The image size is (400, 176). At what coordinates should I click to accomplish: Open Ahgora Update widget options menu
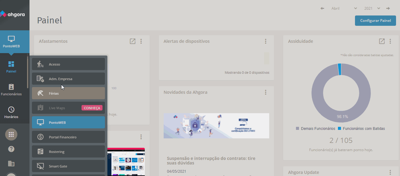coord(390,172)
